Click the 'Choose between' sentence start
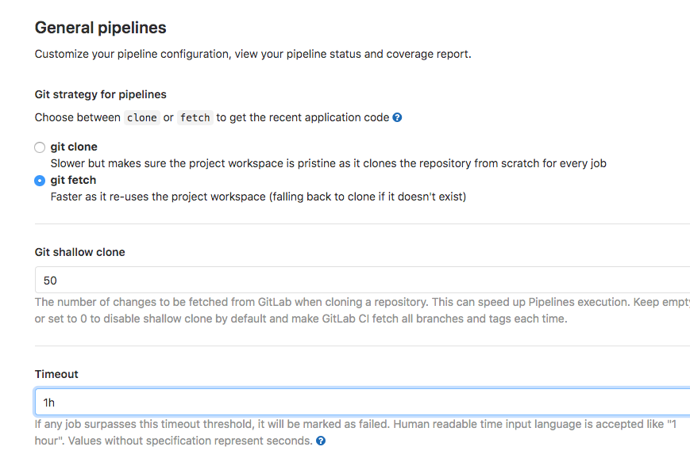Viewport: 690px width, 466px height. [x=78, y=118]
